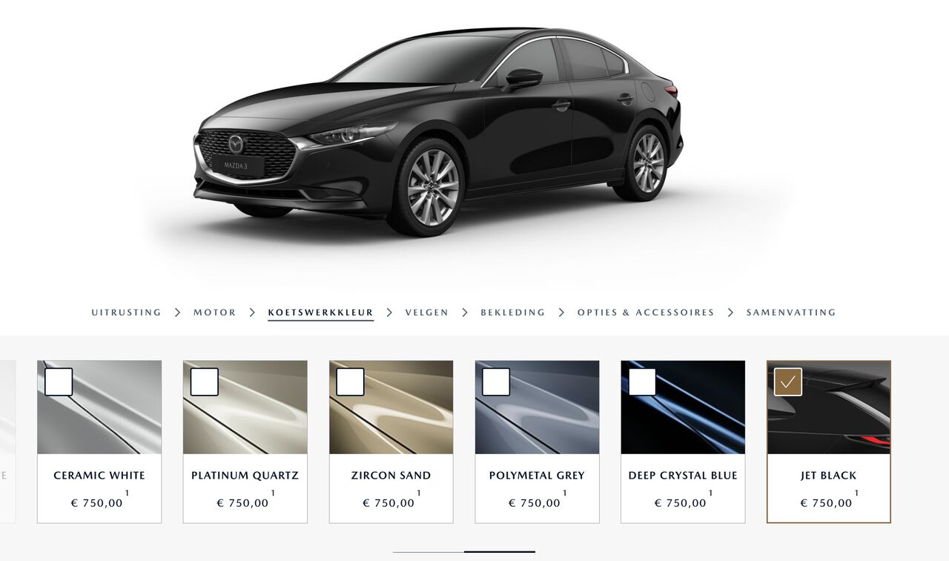Tick the Polymetal Grey checkbox
The width and height of the screenshot is (949, 561).
pos(496,381)
